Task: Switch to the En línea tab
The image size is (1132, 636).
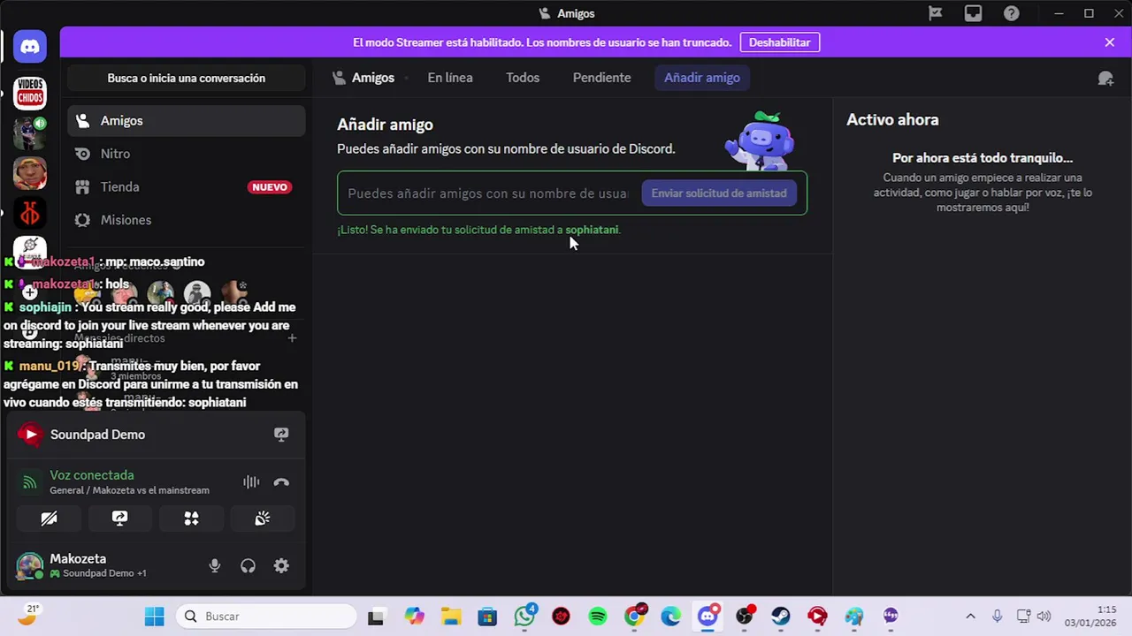Action: [x=450, y=78]
